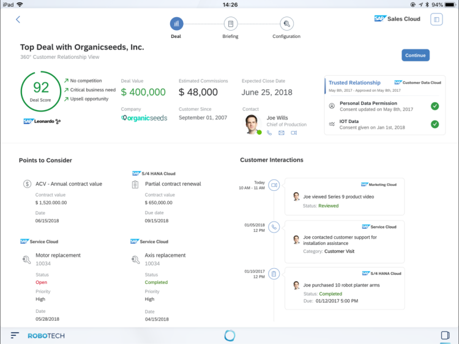
Task: Call Joe Wills with phone icon
Action: [x=269, y=133]
